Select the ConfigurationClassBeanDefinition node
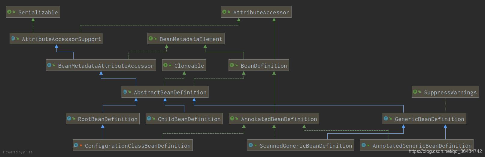 [133, 146]
